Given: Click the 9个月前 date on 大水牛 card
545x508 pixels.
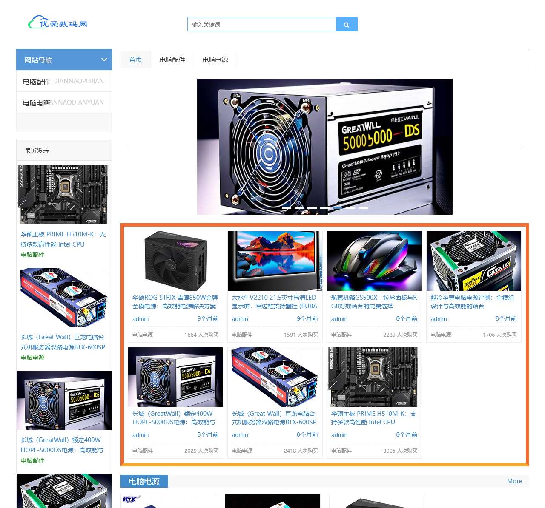Looking at the screenshot, I should 307,318.
